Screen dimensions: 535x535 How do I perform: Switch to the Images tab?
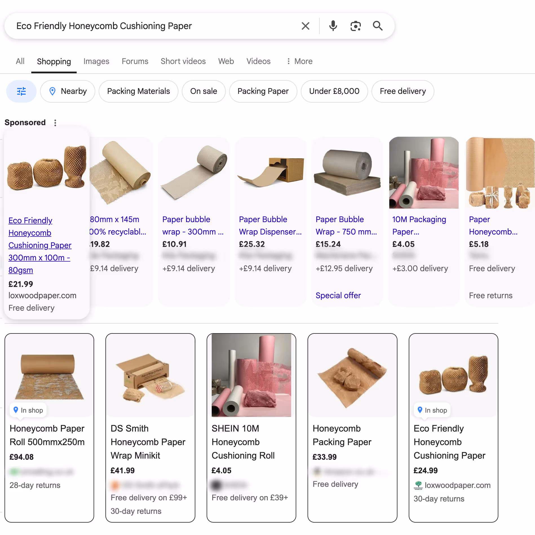pyautogui.click(x=96, y=61)
